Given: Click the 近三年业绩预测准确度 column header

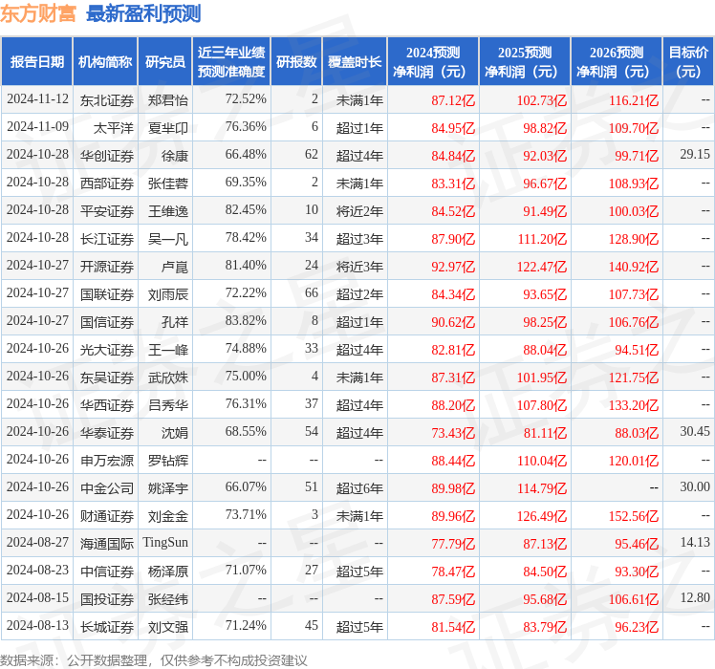Looking at the screenshot, I should [x=231, y=61].
